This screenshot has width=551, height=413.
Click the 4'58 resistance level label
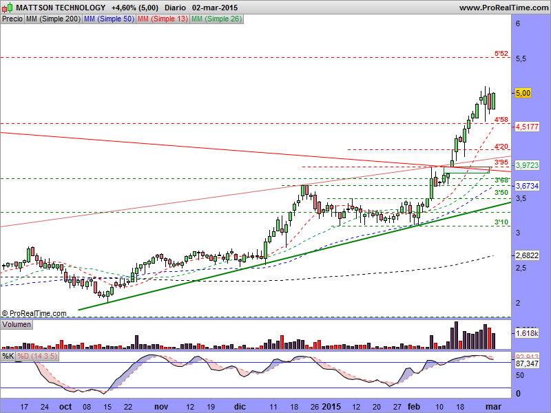(501, 119)
